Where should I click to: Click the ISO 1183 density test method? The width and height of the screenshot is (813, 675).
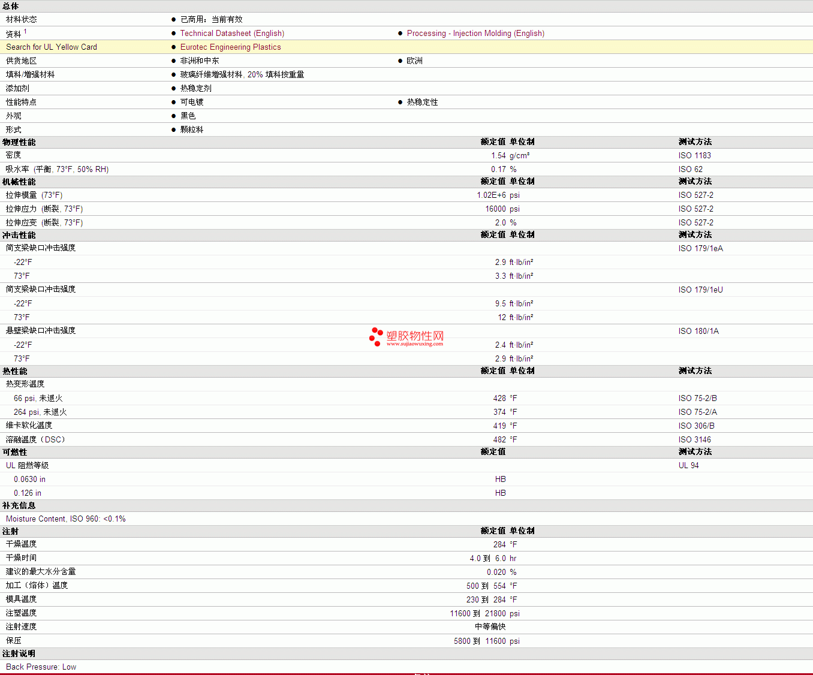pyautogui.click(x=694, y=156)
